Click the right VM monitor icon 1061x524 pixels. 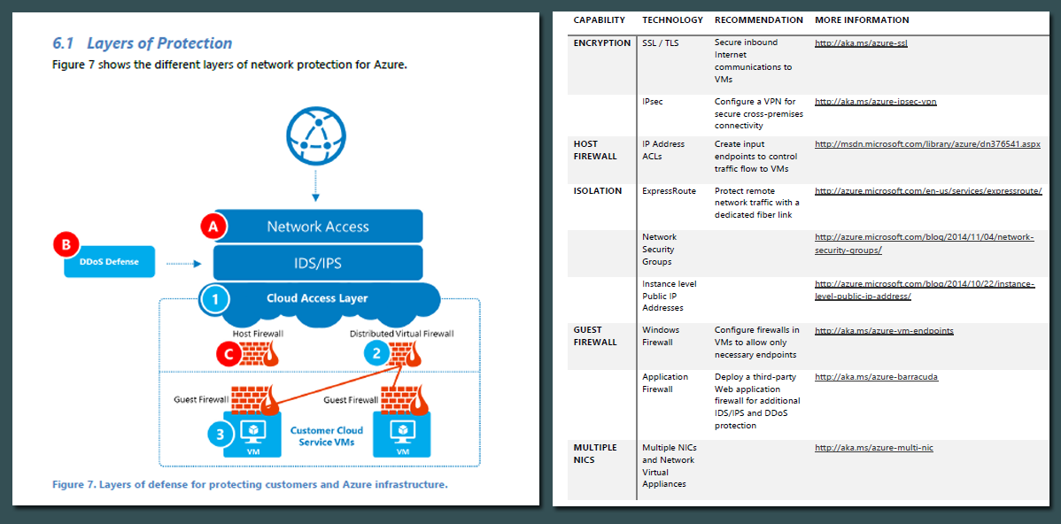point(403,433)
